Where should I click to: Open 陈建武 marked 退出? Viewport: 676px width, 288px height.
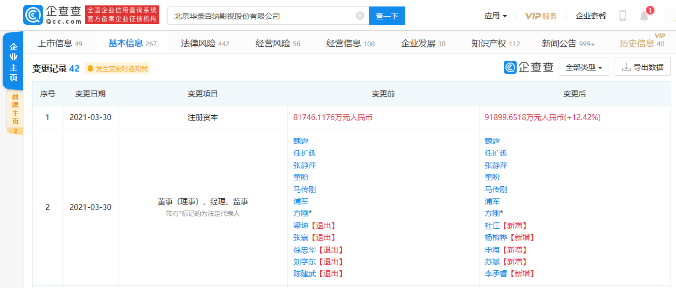pyautogui.click(x=305, y=273)
